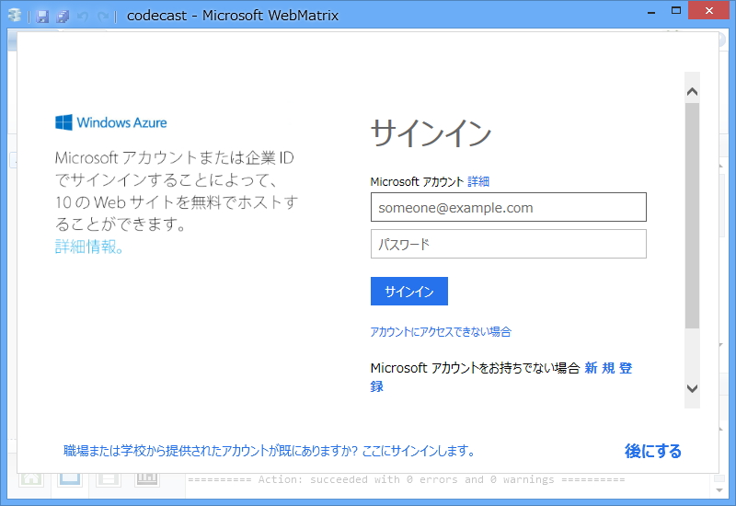Focus the someone@example.com email field
The image size is (736, 506).
pos(509,207)
